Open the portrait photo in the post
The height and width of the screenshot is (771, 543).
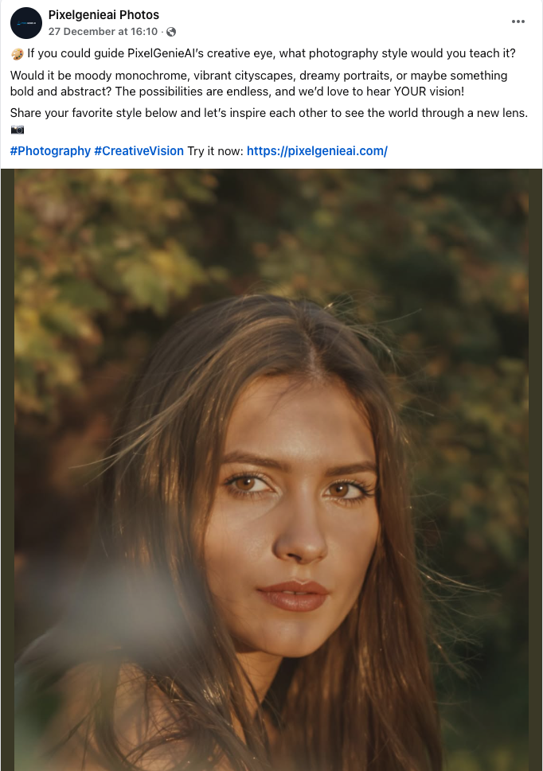tap(271, 469)
